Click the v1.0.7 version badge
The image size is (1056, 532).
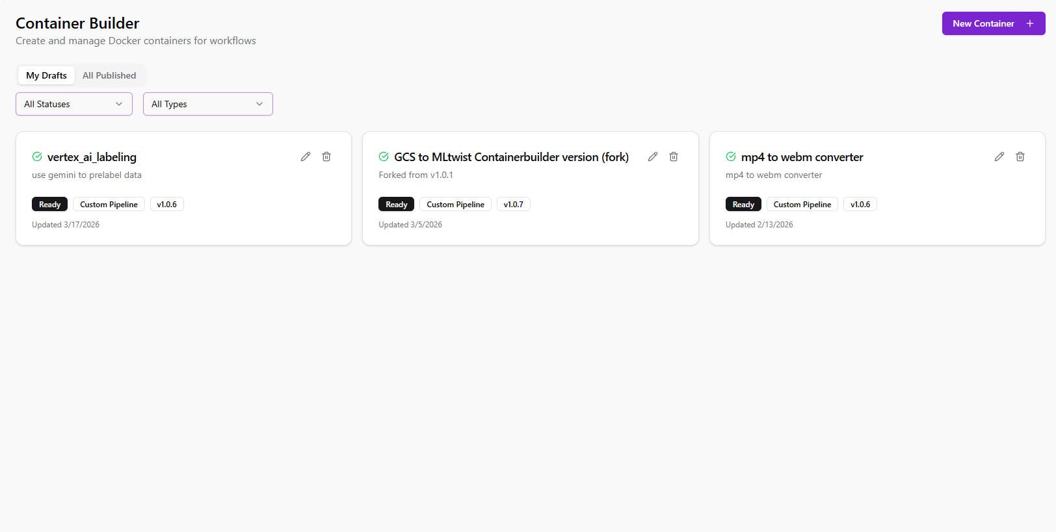point(513,205)
